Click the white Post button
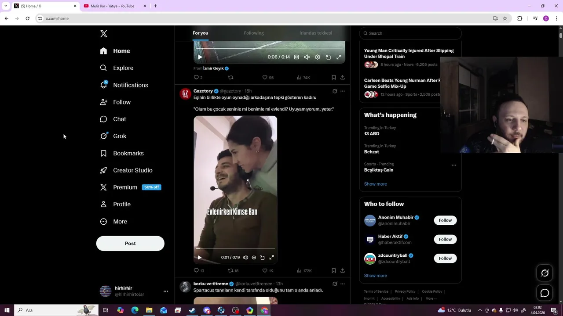 130,244
